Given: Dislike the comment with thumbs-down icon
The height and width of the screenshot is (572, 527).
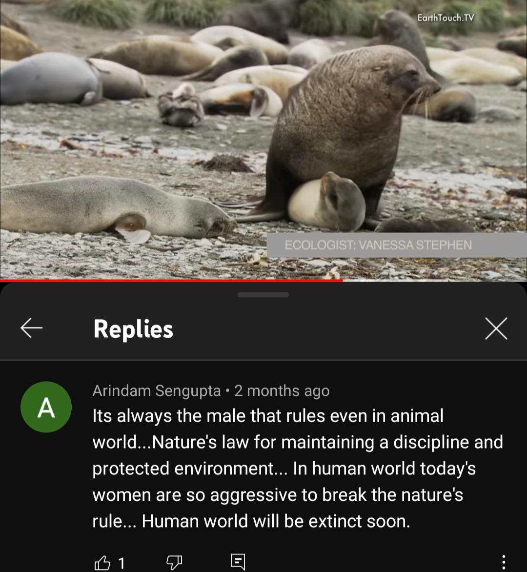Looking at the screenshot, I should tap(174, 563).
